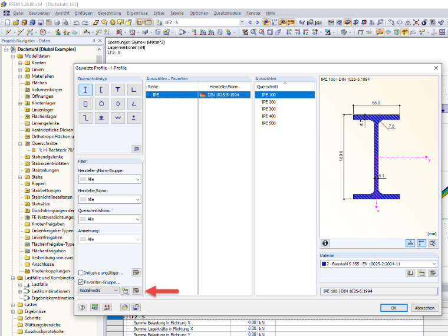The width and height of the screenshot is (448, 336).
Task: Click the save icon in dialog footer
Action: coord(136,308)
